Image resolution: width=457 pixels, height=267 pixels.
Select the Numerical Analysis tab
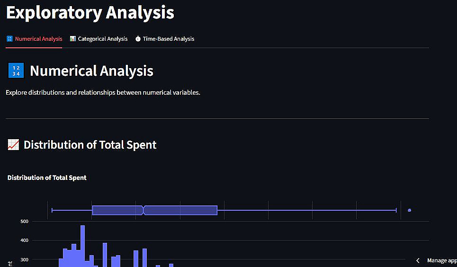point(38,39)
